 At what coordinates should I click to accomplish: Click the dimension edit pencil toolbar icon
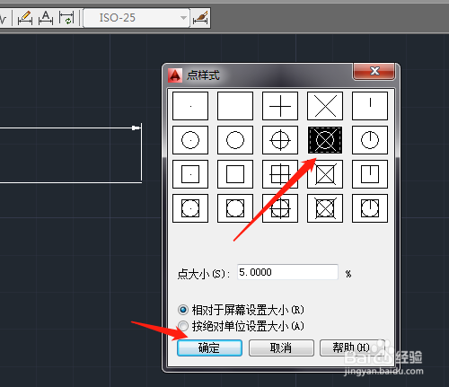click(x=25, y=18)
